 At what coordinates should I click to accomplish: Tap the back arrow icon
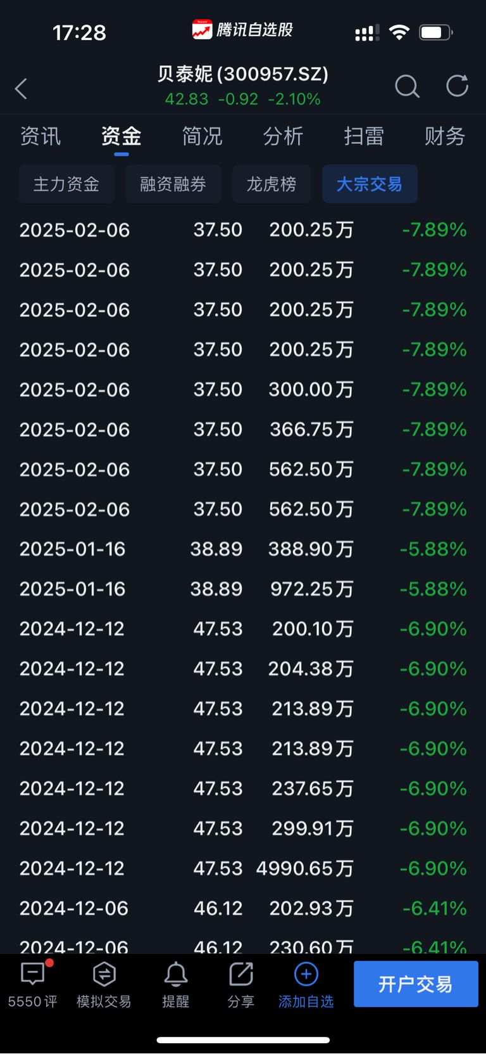(x=21, y=89)
